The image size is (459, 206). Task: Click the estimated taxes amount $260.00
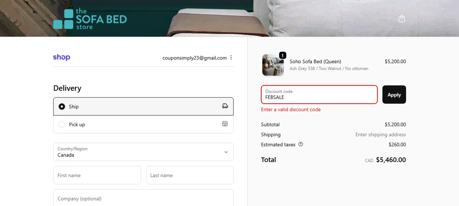coord(397,145)
